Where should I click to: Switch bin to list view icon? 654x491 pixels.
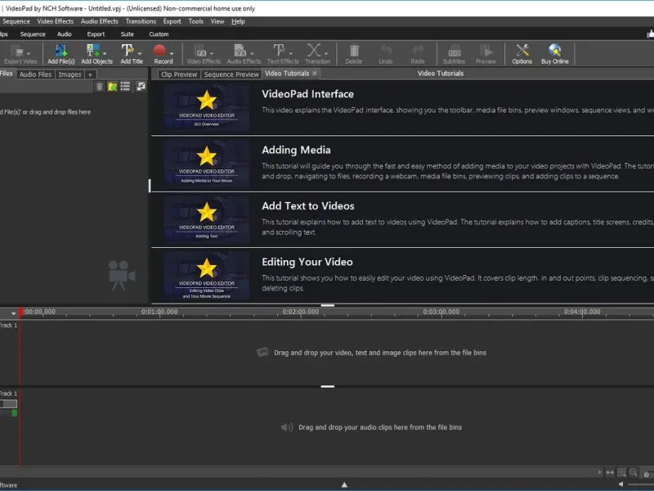point(125,87)
